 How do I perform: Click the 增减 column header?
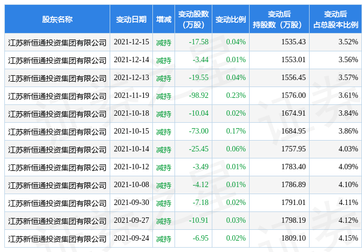164,19
